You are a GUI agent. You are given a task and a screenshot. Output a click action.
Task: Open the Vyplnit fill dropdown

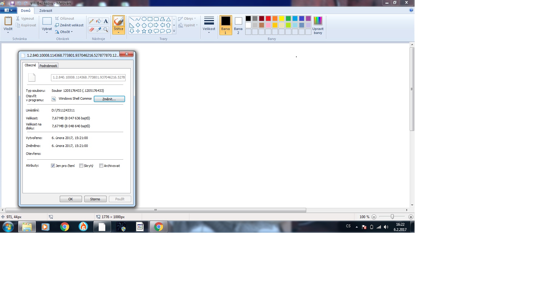click(x=188, y=25)
